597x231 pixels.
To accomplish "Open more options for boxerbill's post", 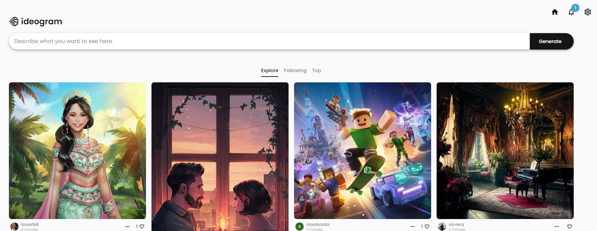I will (x=127, y=227).
